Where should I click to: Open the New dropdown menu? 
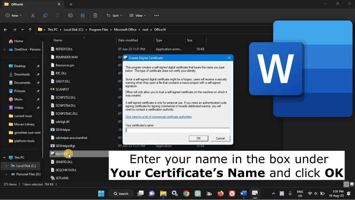click(13, 16)
